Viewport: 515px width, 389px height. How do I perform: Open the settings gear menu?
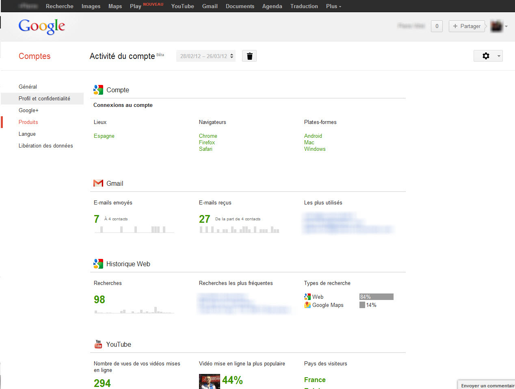point(488,56)
